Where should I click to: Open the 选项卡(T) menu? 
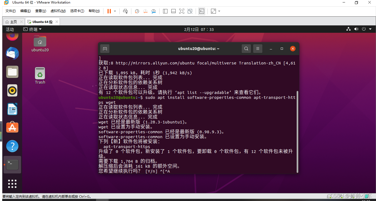pos(77,11)
